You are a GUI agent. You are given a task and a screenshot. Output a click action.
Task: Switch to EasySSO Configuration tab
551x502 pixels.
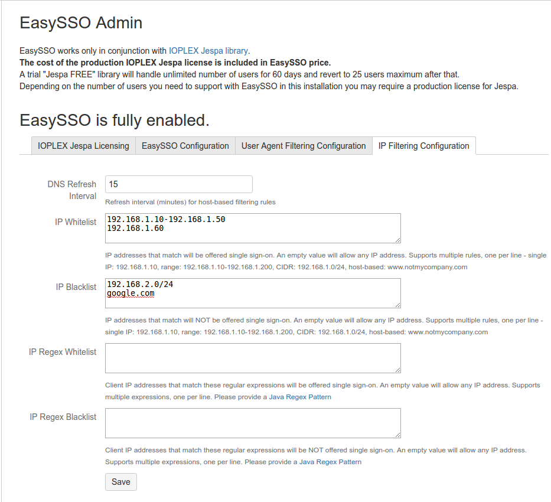185,146
